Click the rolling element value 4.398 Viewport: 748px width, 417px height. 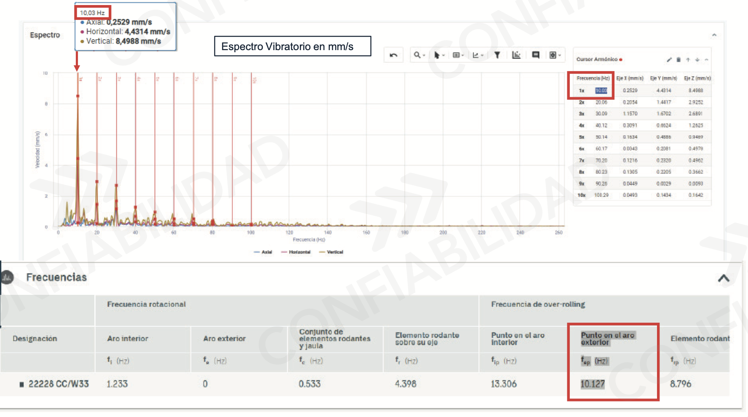tap(406, 384)
